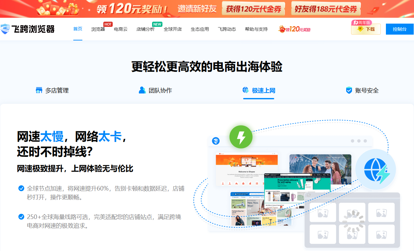
Task: Select the 账号安全 tab
Action: tap(362, 91)
